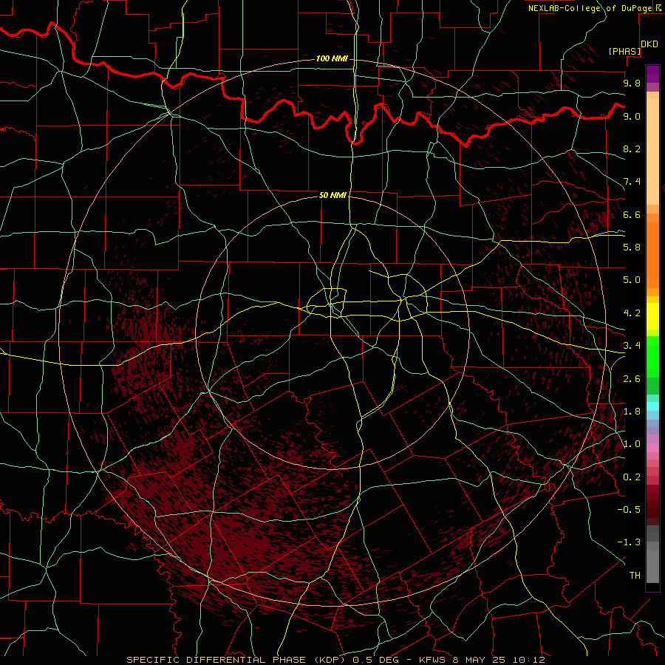
Task: Click the TH threshold label
Action: click(635, 575)
